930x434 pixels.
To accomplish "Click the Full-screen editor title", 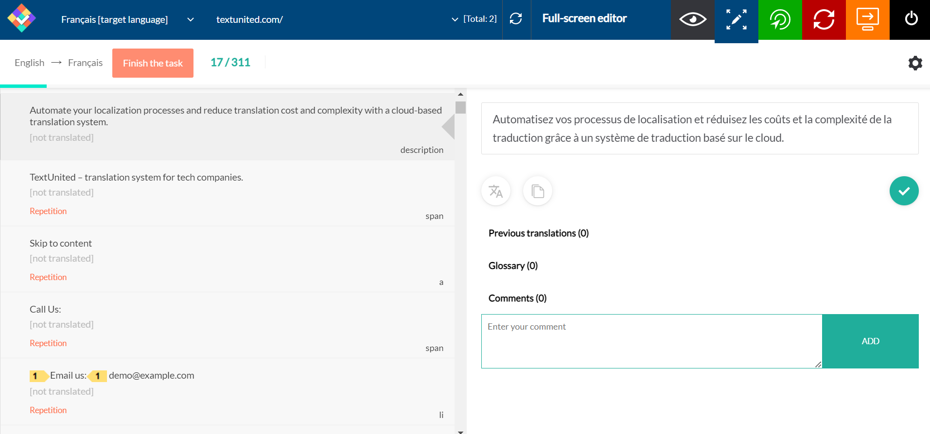I will click(584, 18).
